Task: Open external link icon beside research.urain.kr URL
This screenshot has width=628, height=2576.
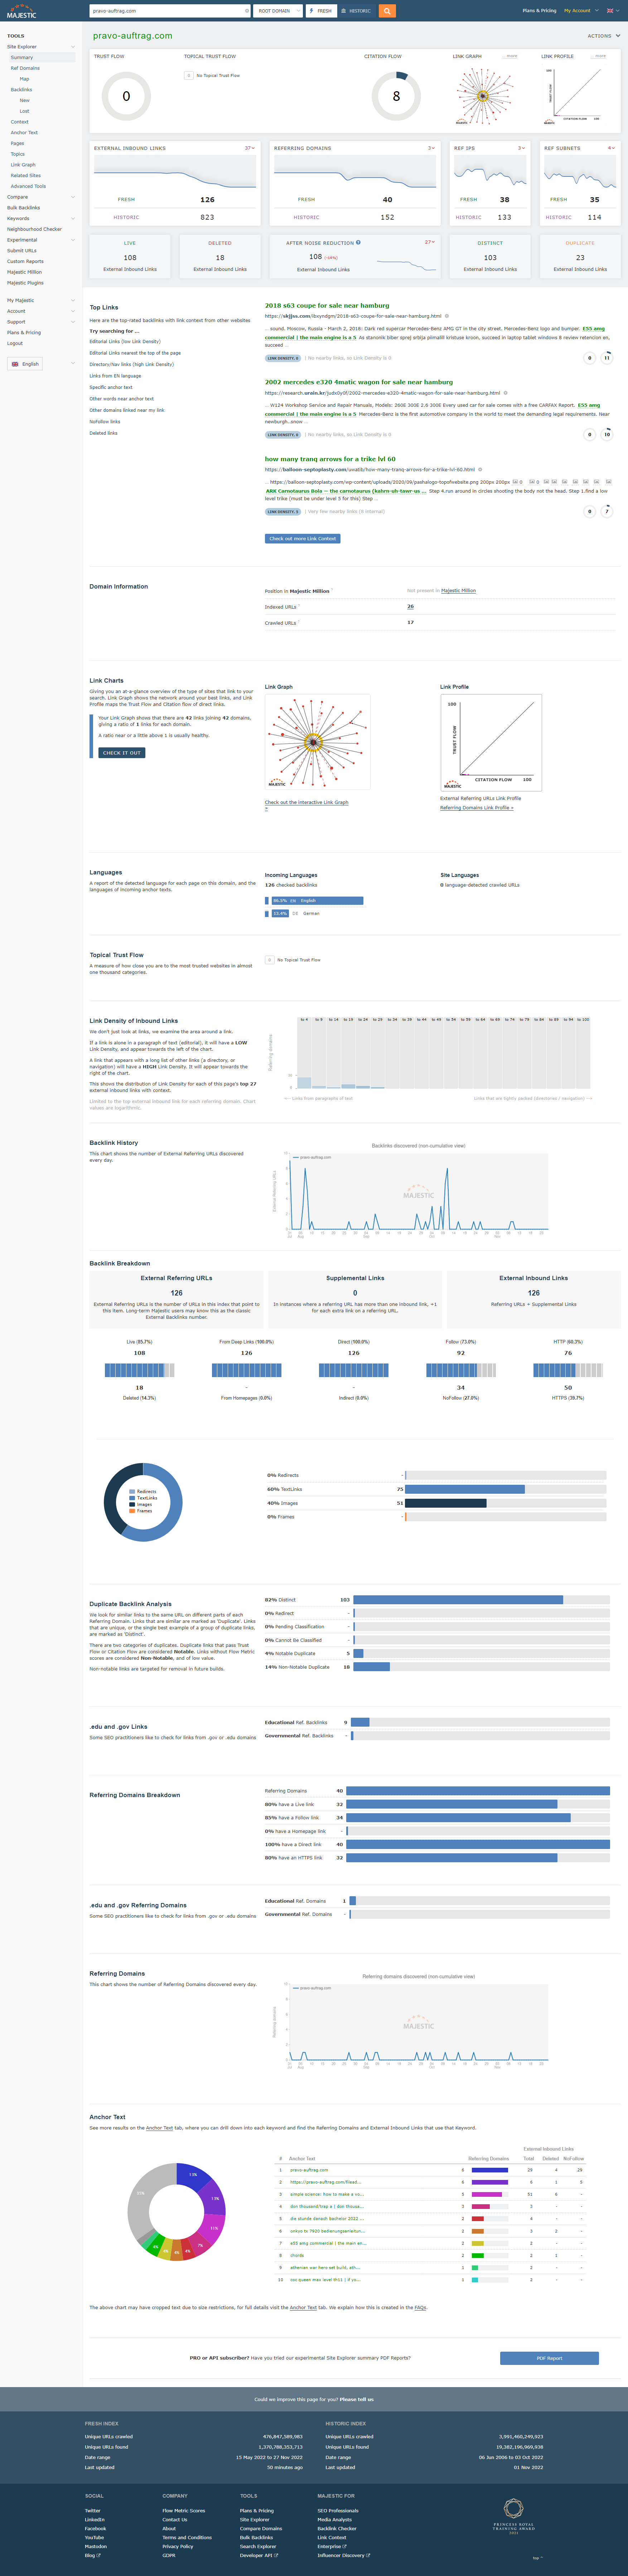Action: tap(506, 393)
